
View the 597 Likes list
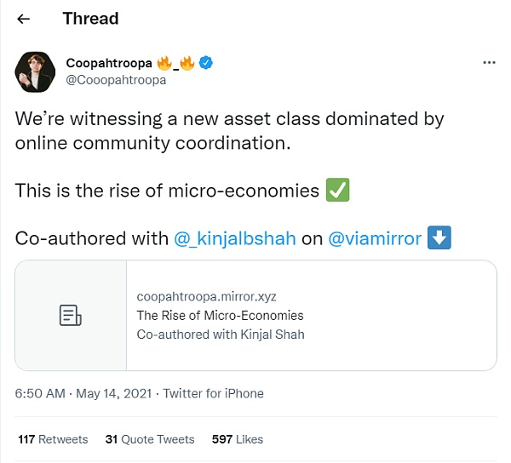tap(238, 439)
